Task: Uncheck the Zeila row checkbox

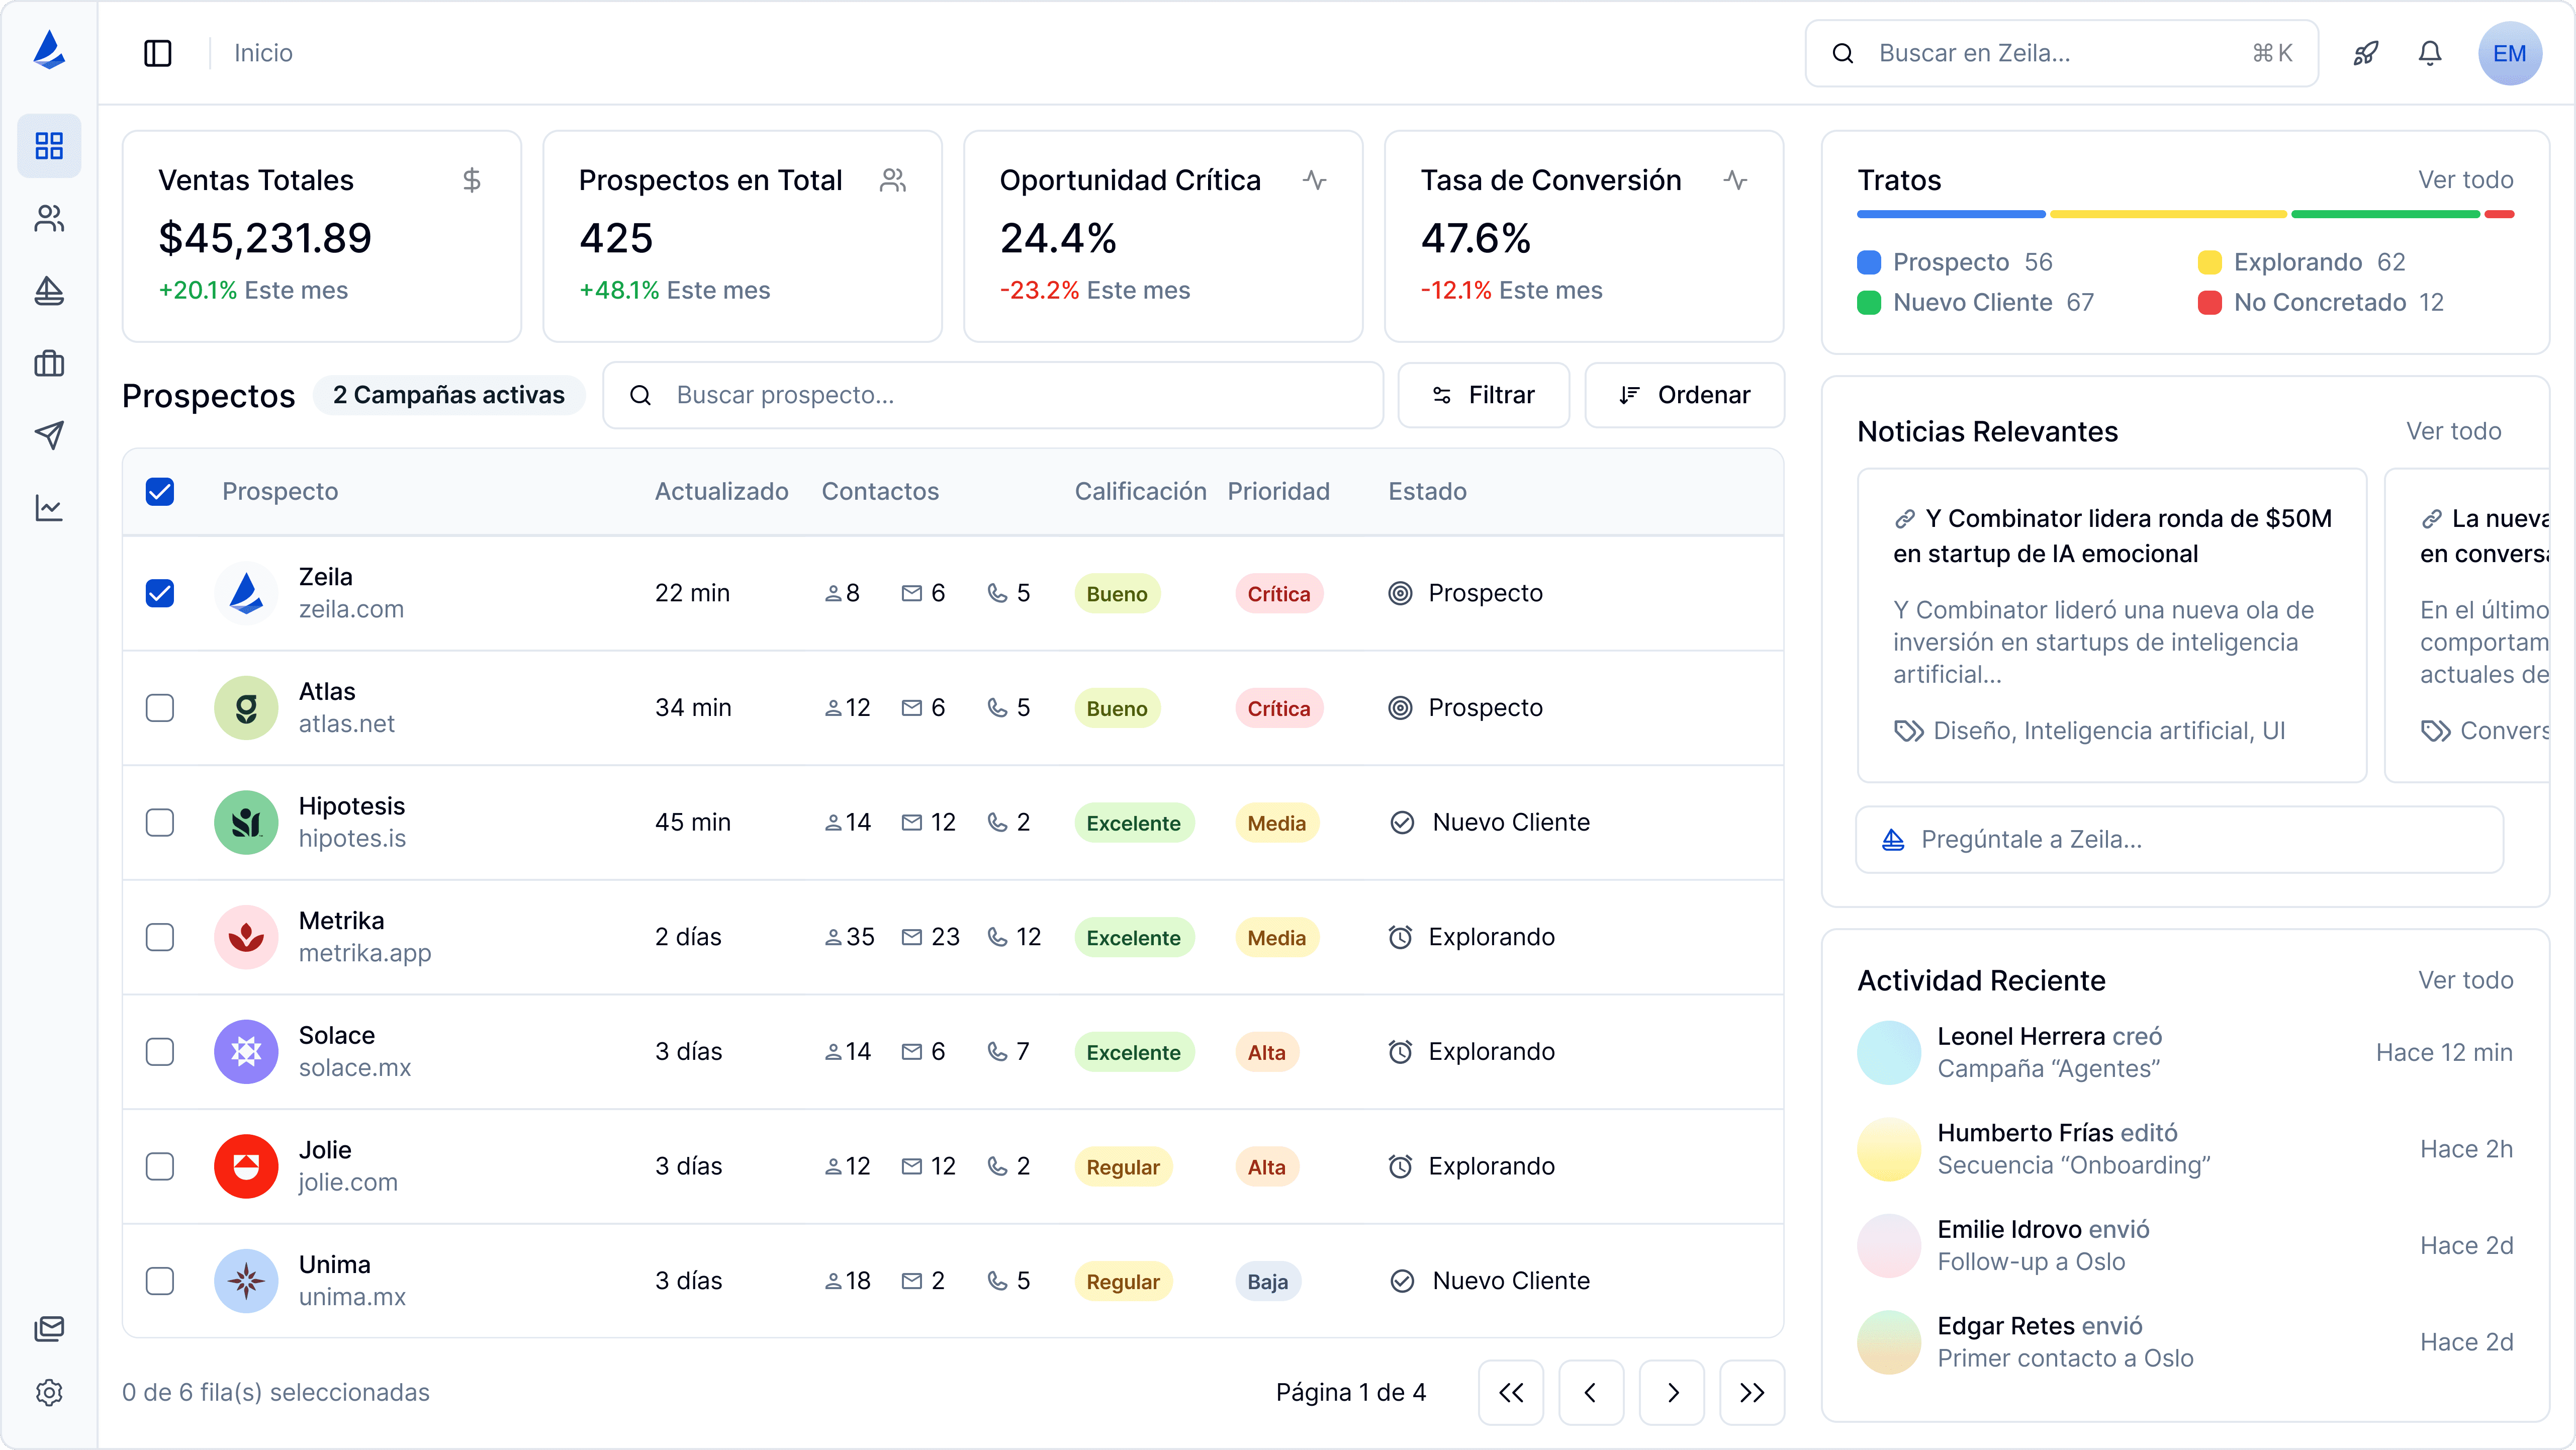Action: click(x=160, y=593)
